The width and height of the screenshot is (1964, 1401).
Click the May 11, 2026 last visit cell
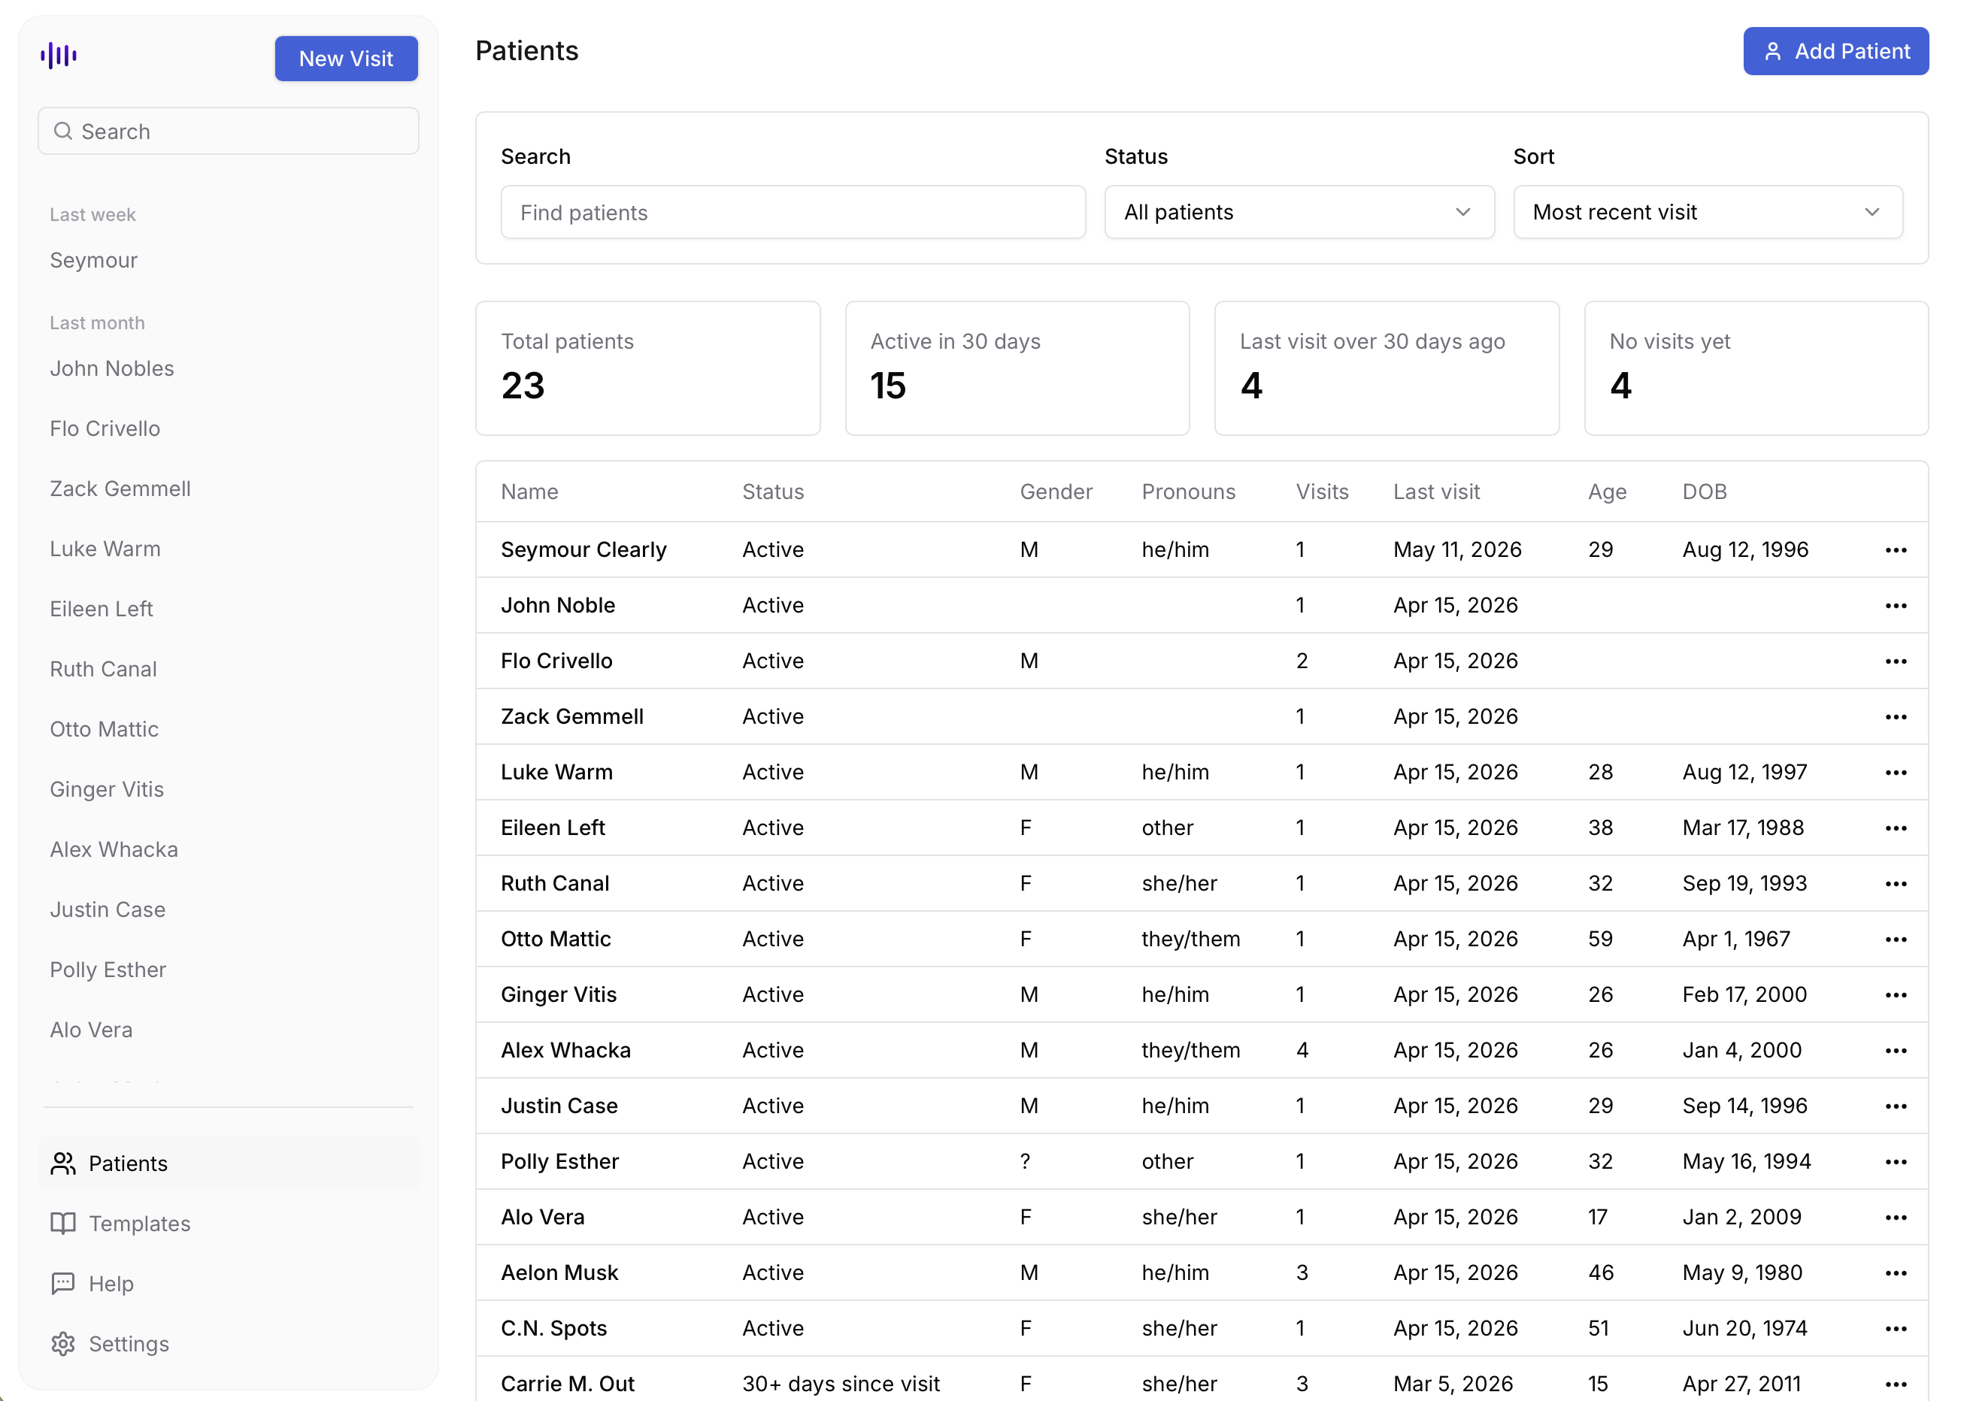click(1456, 550)
